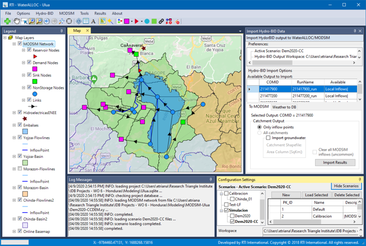Click the New scenario button

pos(286,195)
